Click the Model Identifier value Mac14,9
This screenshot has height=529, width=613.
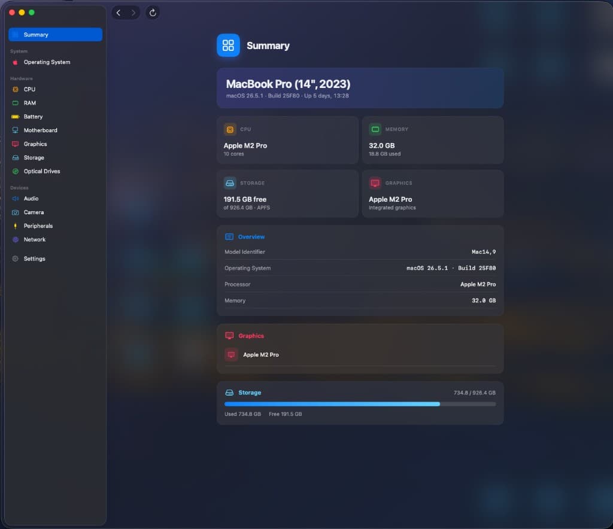(x=484, y=252)
